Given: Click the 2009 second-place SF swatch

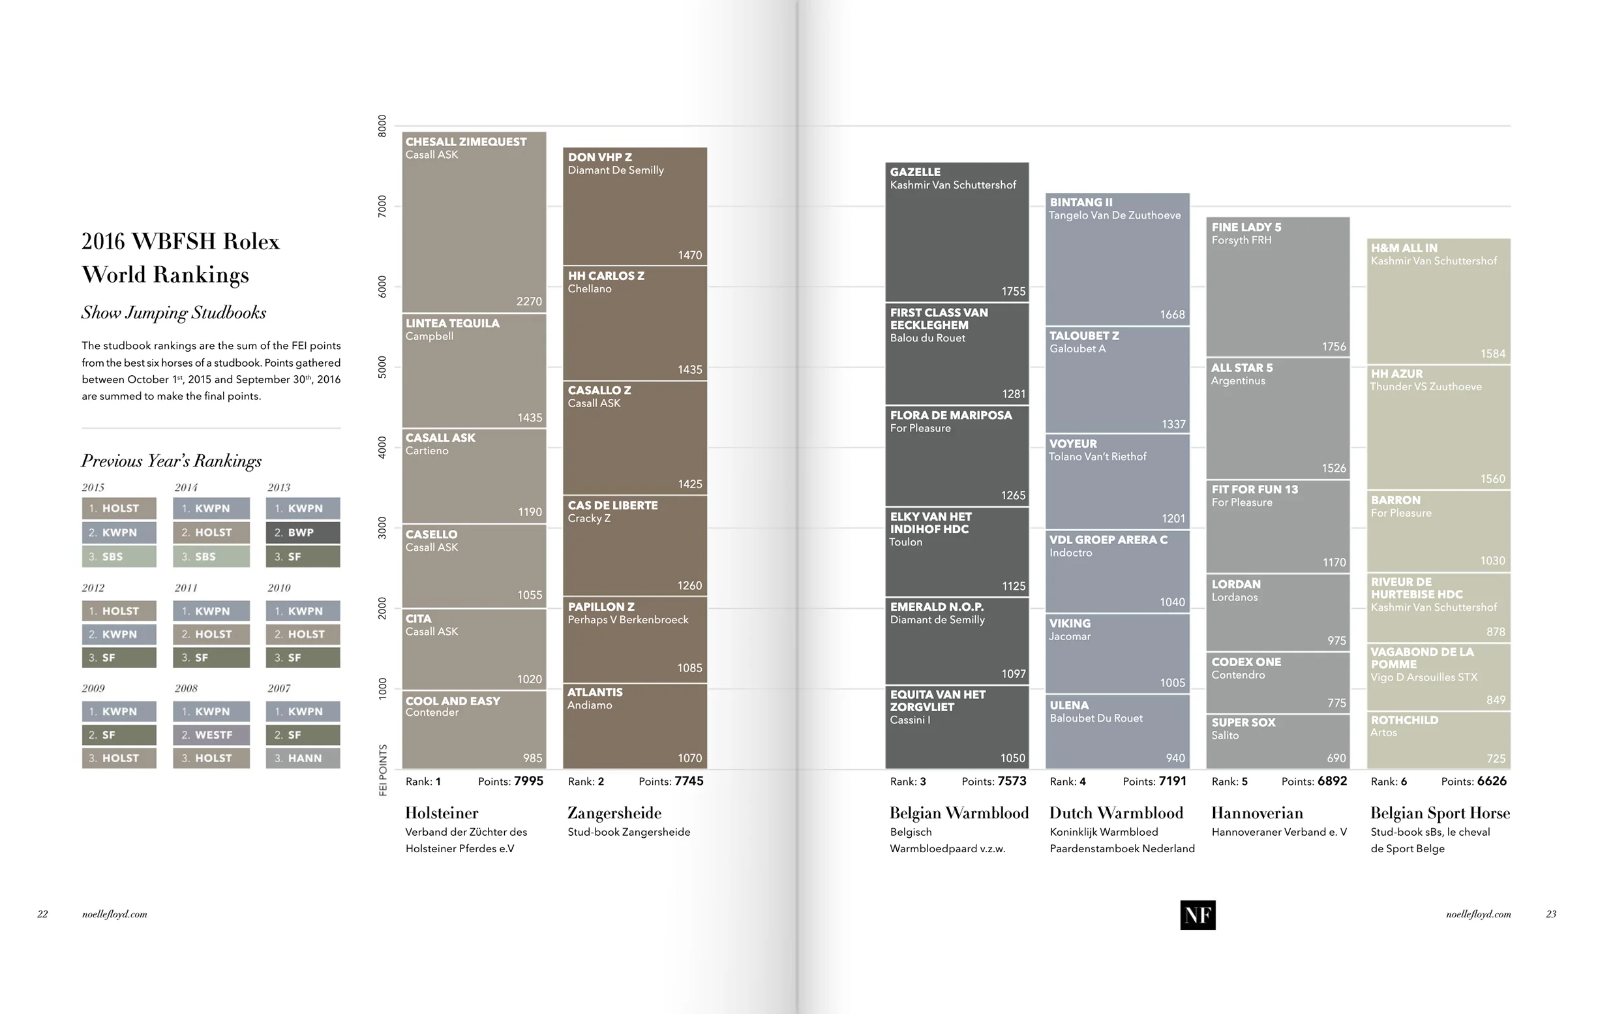Looking at the screenshot, I should click(x=119, y=735).
